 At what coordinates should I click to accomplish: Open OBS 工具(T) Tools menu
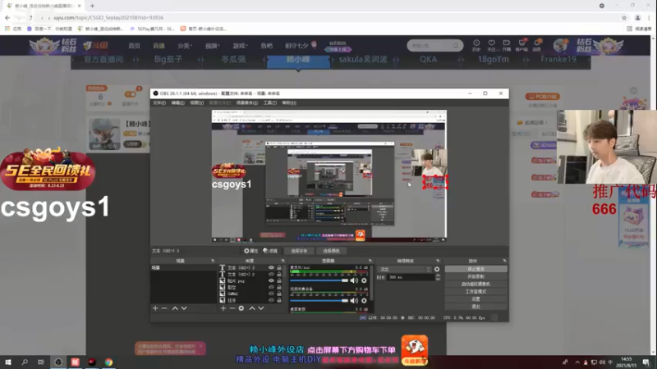click(x=270, y=103)
